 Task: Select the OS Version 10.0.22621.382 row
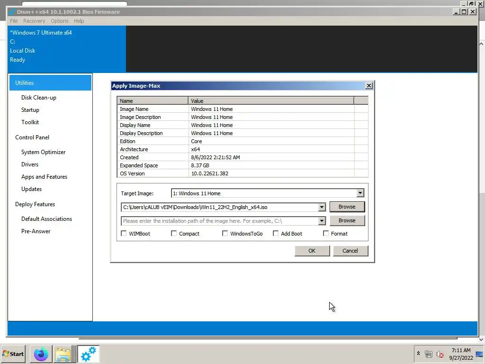tap(242, 173)
